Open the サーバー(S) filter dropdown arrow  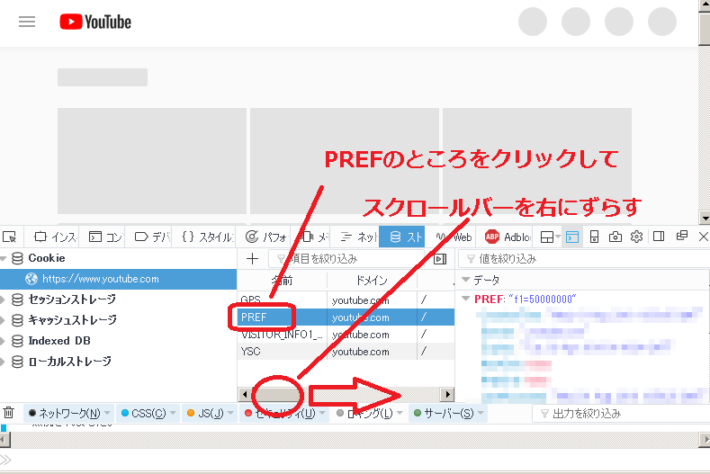pyautogui.click(x=481, y=413)
